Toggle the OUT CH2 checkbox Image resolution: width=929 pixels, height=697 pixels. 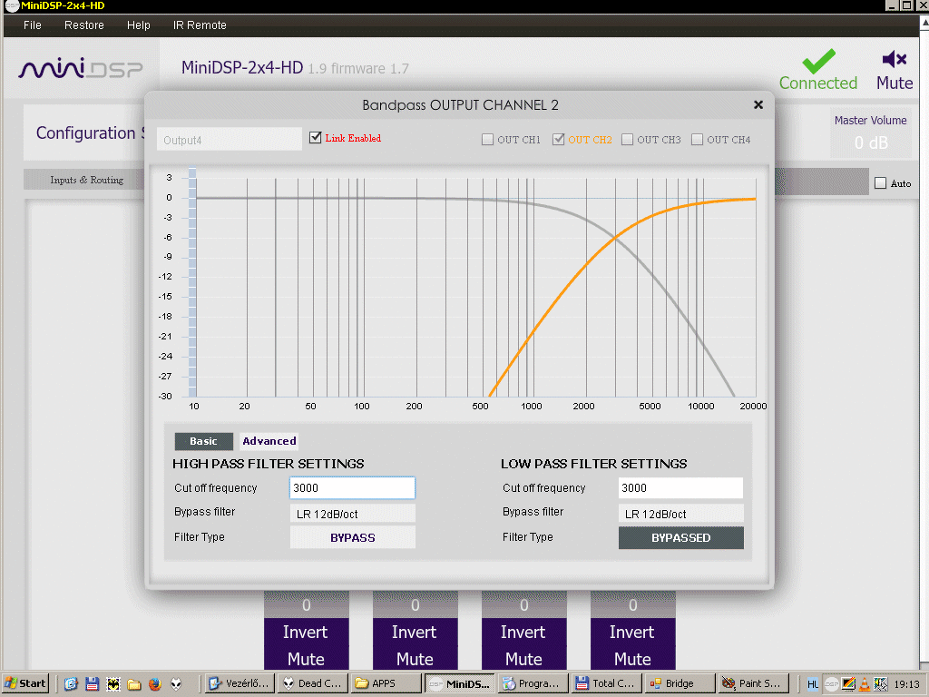pos(558,139)
